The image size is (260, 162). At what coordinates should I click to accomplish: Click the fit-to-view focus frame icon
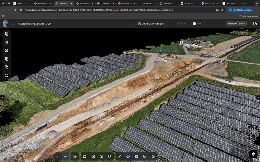[93, 156]
